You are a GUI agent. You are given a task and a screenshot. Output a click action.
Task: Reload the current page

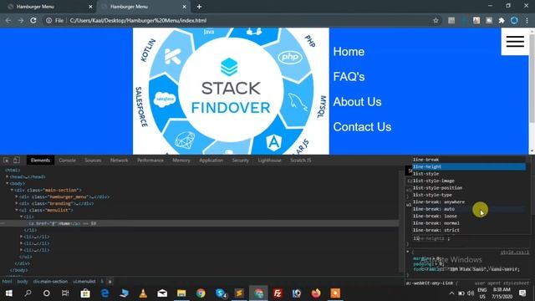point(33,20)
